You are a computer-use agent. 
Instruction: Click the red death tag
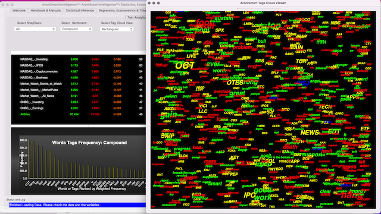[x=290, y=147]
